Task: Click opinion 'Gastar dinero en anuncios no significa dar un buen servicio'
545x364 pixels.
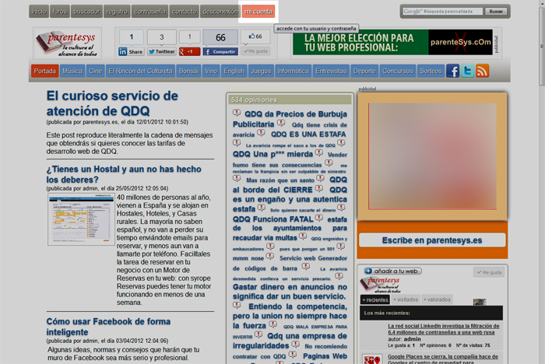Action: click(x=290, y=292)
